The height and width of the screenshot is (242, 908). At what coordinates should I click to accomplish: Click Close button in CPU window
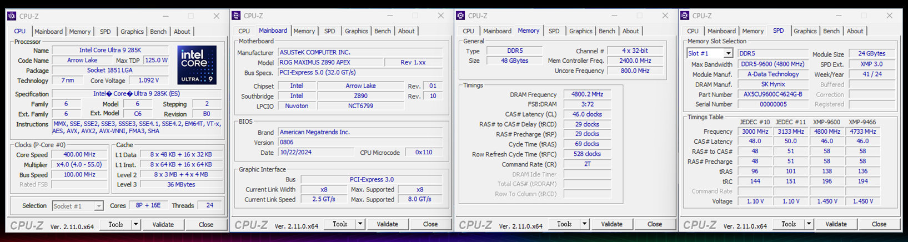(x=206, y=225)
